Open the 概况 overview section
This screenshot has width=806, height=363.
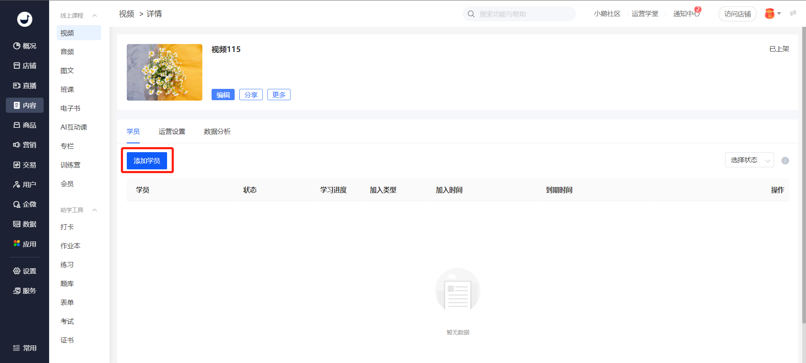point(25,46)
